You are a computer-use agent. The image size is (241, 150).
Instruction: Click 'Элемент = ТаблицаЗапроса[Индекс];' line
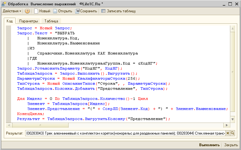[x=68, y=104]
